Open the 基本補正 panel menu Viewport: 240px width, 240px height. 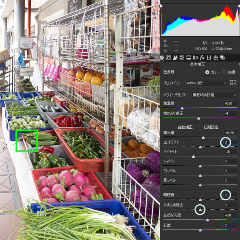point(238,64)
